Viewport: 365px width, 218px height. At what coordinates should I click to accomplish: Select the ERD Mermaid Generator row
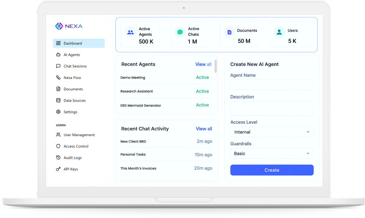click(x=166, y=105)
